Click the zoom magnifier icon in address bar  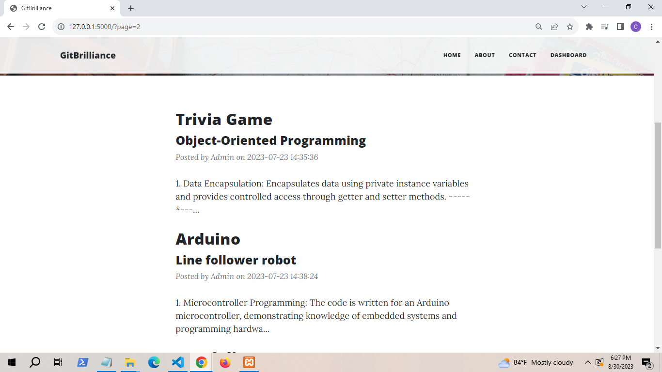538,27
